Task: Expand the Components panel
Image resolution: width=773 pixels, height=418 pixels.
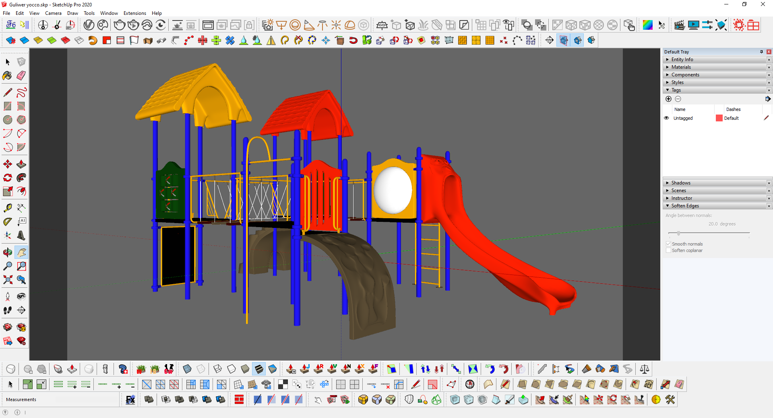Action: (x=715, y=75)
